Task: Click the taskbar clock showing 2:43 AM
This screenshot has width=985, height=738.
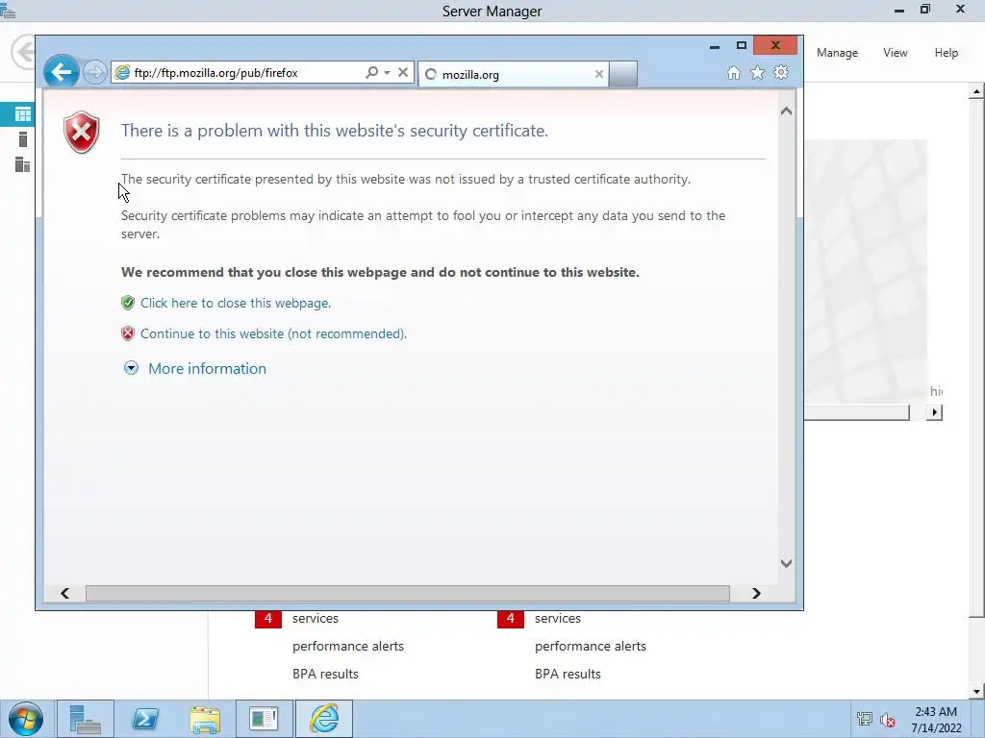Action: click(936, 720)
